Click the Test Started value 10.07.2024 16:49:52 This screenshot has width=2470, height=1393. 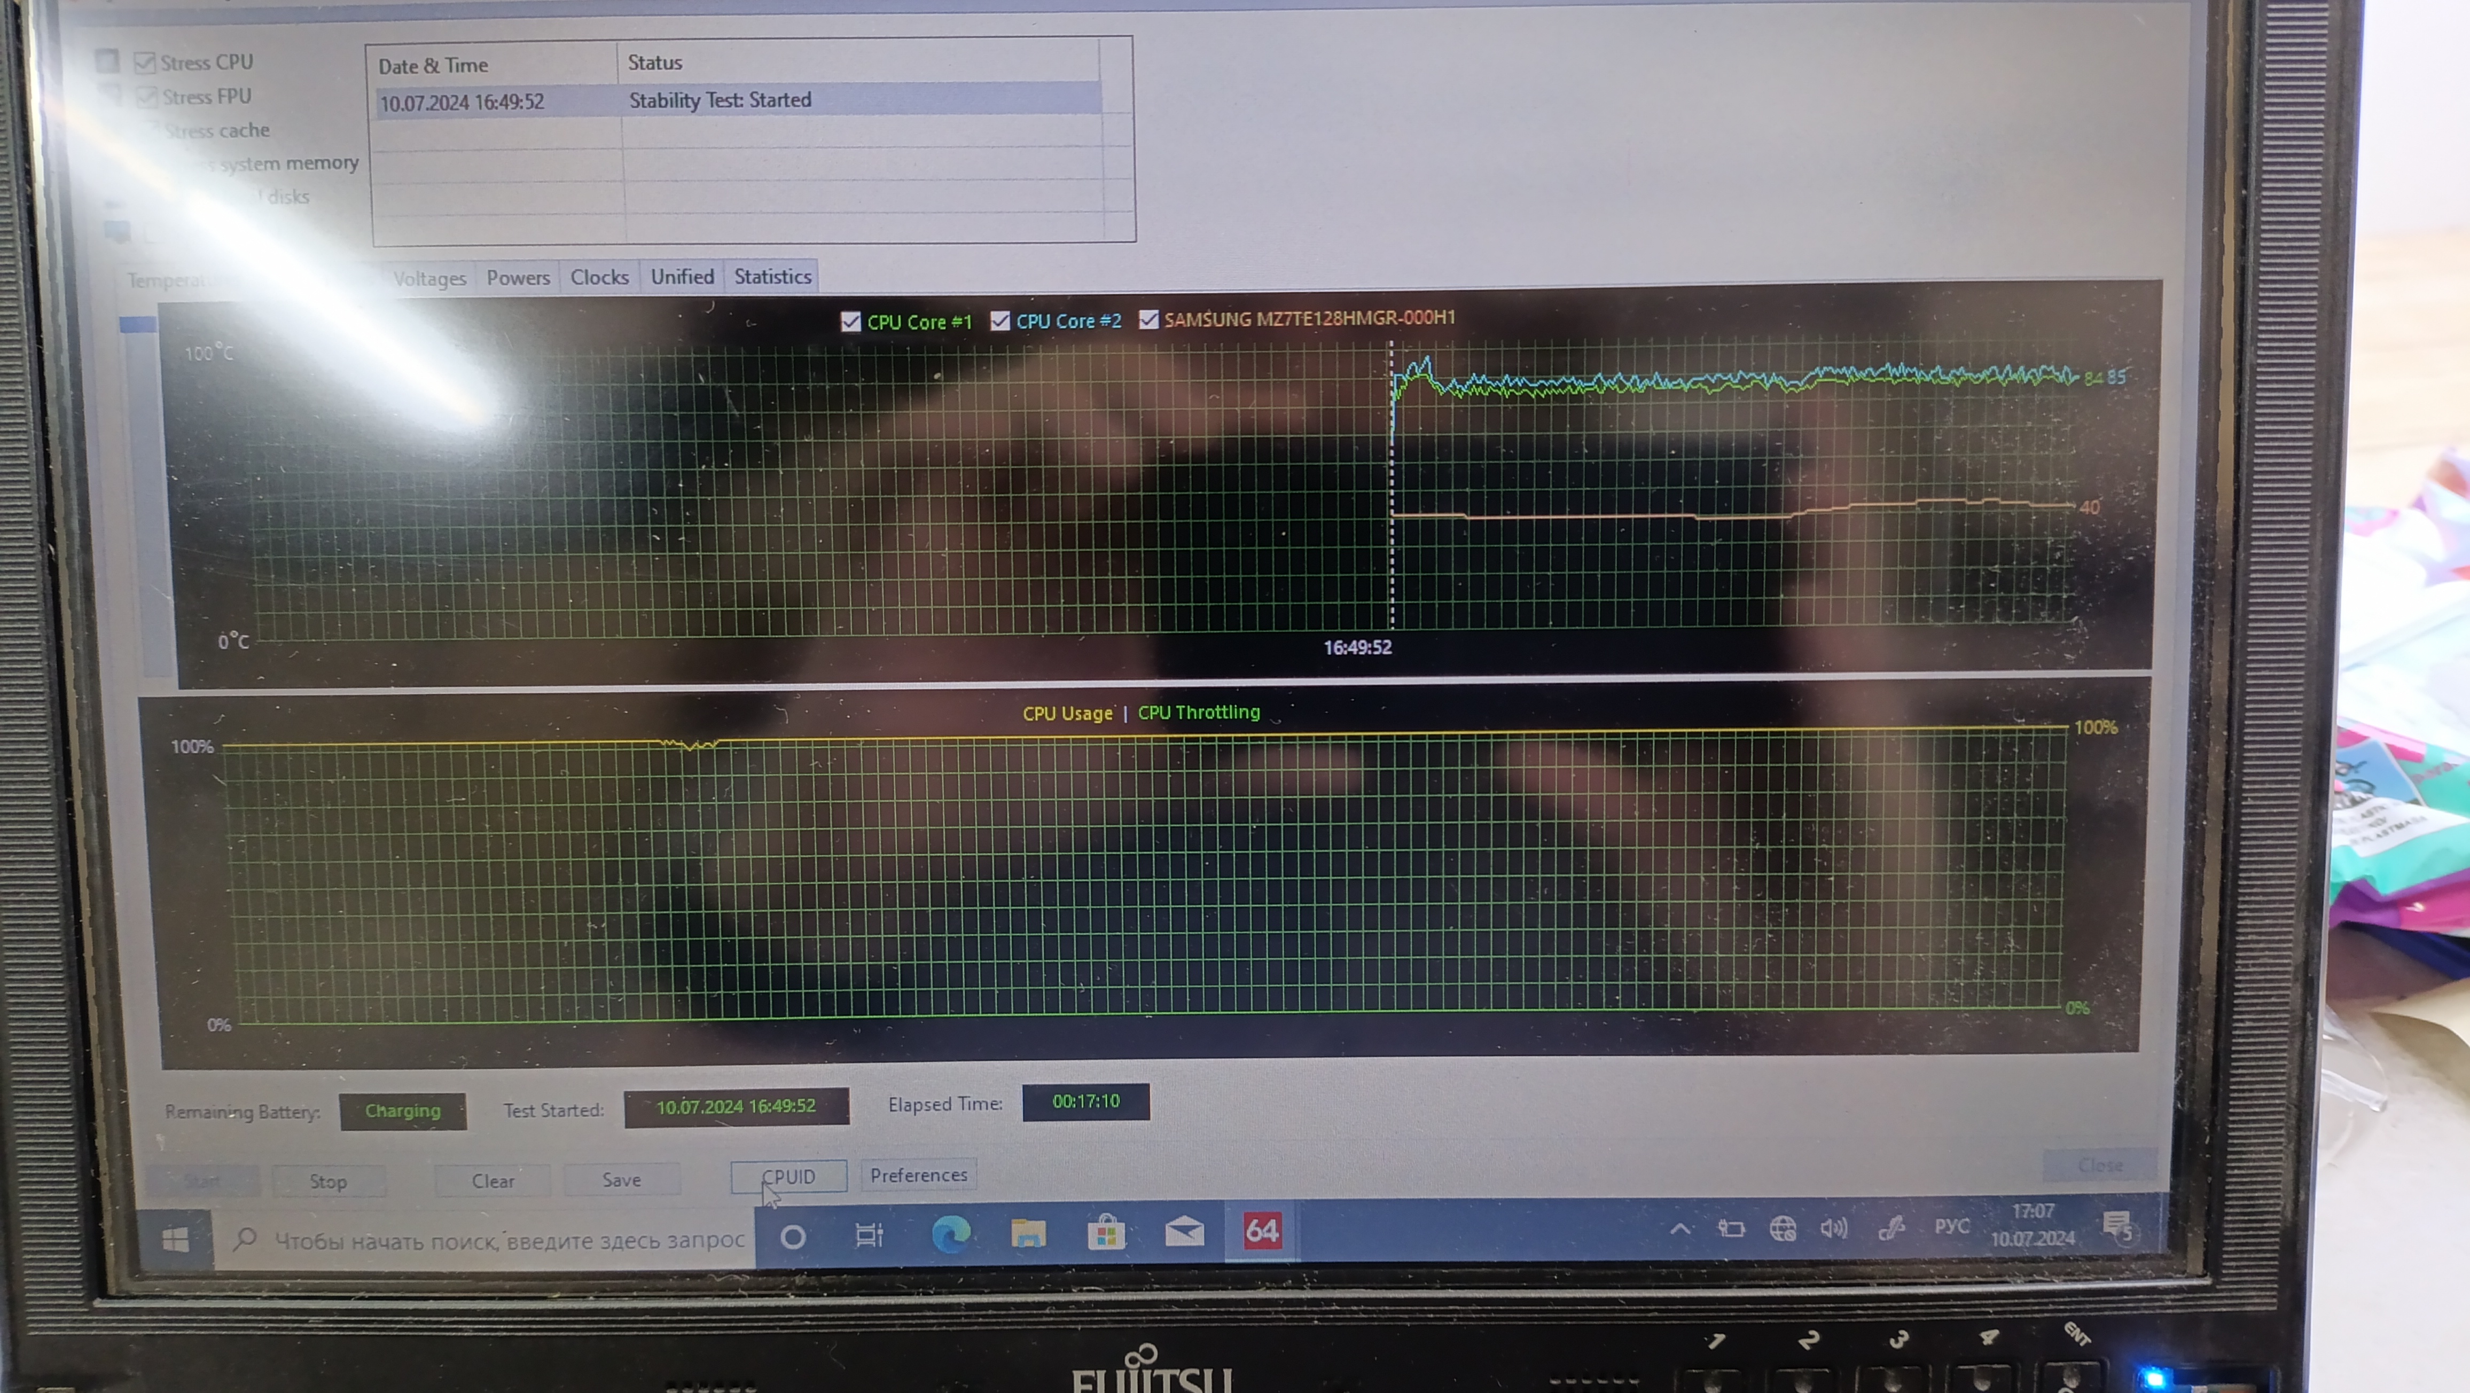click(737, 1106)
